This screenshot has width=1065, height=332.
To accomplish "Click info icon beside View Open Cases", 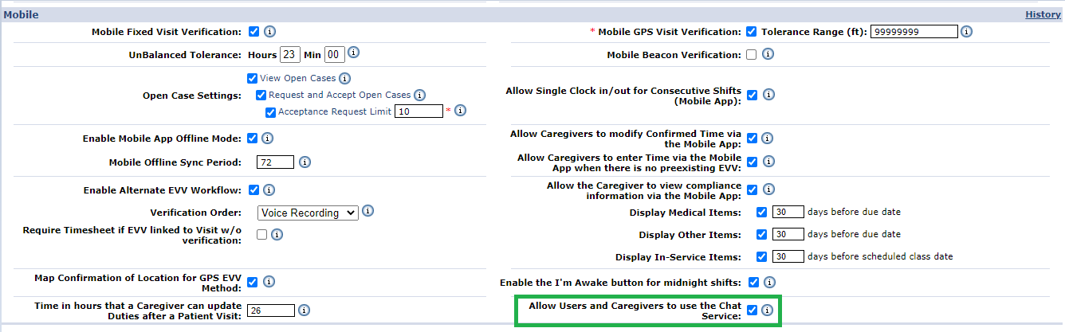I will pyautogui.click(x=344, y=78).
